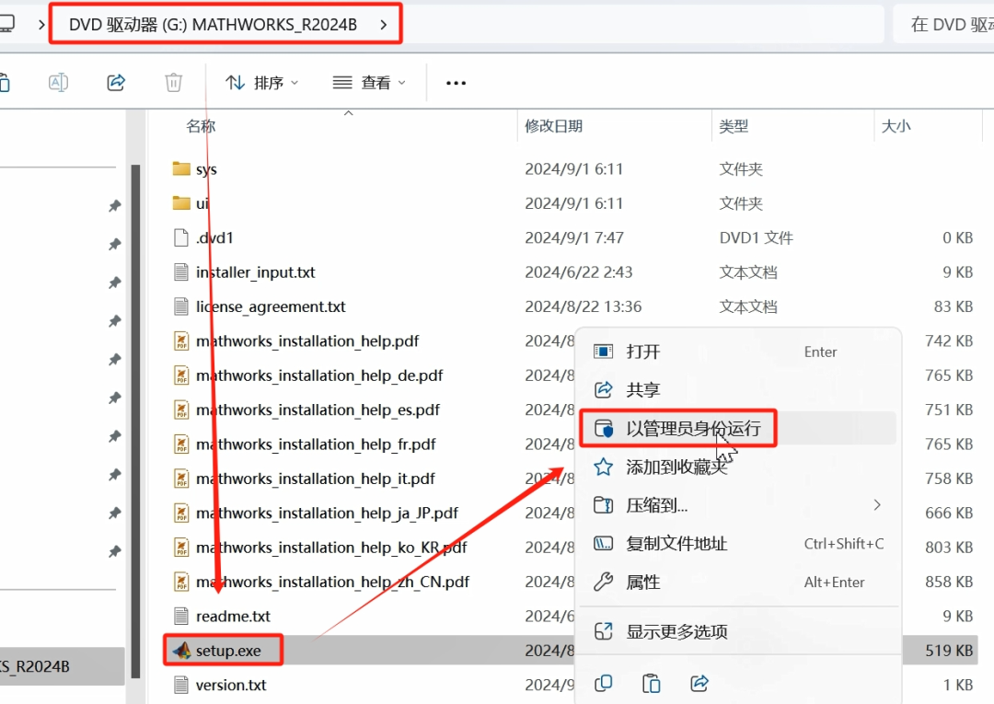This screenshot has width=994, height=704.
Task: Select the ui folder icon
Action: 181,202
